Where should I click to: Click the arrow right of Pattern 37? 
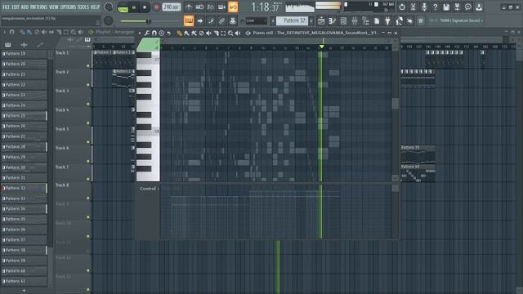coord(311,21)
